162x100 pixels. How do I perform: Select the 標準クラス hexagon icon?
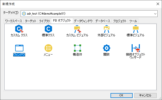tap(48, 29)
